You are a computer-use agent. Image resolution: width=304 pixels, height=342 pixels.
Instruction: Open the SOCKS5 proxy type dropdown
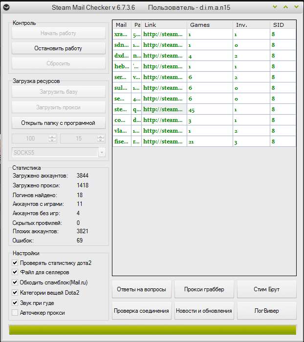click(102, 152)
